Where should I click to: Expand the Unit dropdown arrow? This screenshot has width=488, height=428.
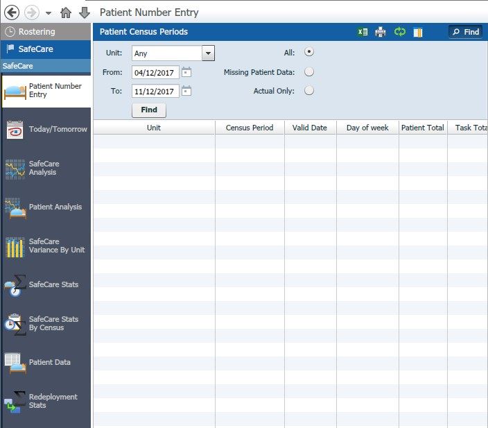[208, 53]
